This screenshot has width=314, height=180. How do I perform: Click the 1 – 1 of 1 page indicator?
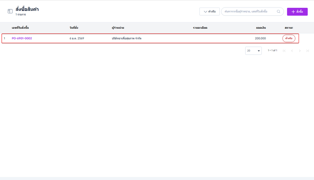point(272,51)
